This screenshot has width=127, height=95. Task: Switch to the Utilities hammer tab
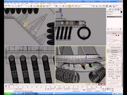pyautogui.click(x=121, y=9)
